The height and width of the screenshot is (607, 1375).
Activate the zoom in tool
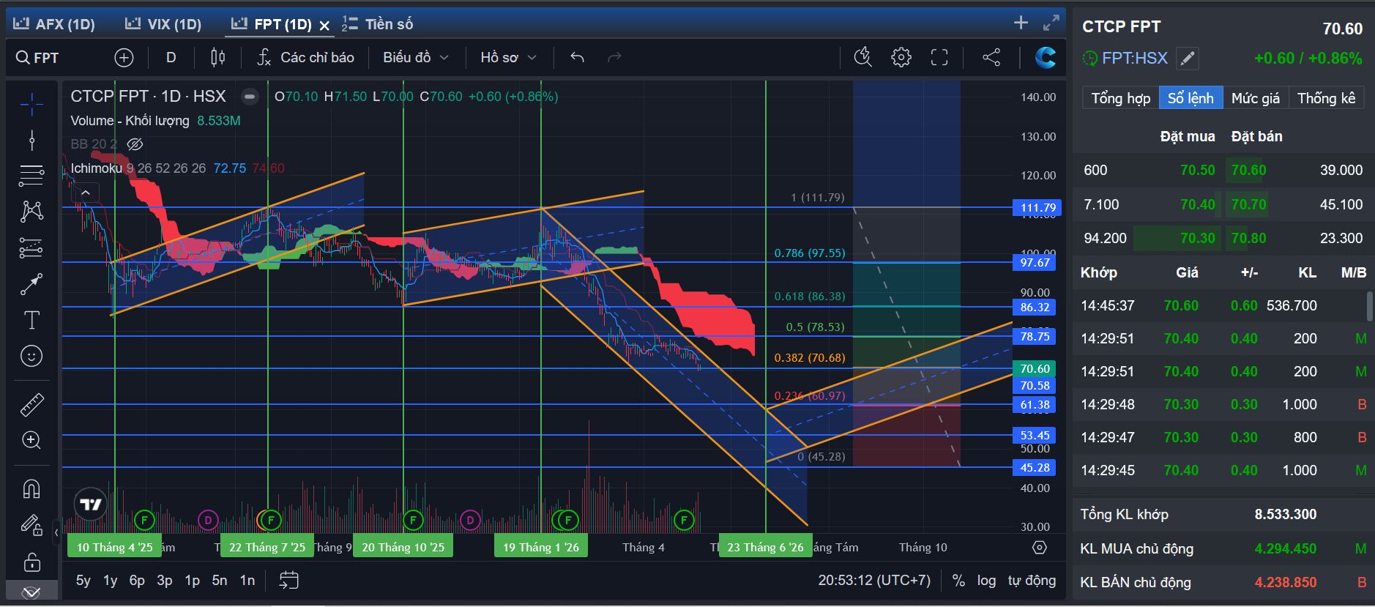(31, 440)
